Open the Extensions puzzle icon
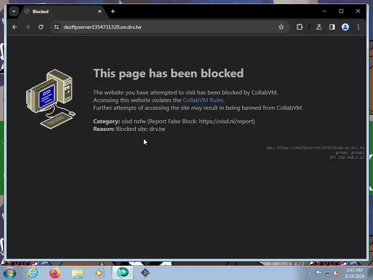 pos(299,27)
